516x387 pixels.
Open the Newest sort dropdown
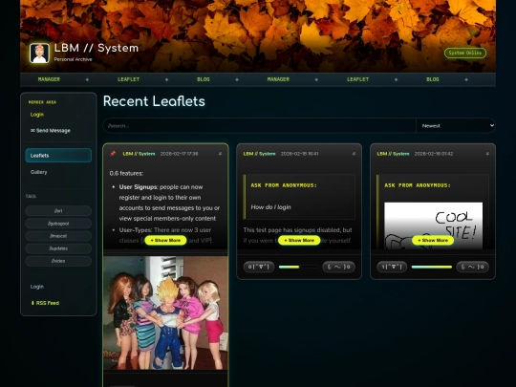456,126
